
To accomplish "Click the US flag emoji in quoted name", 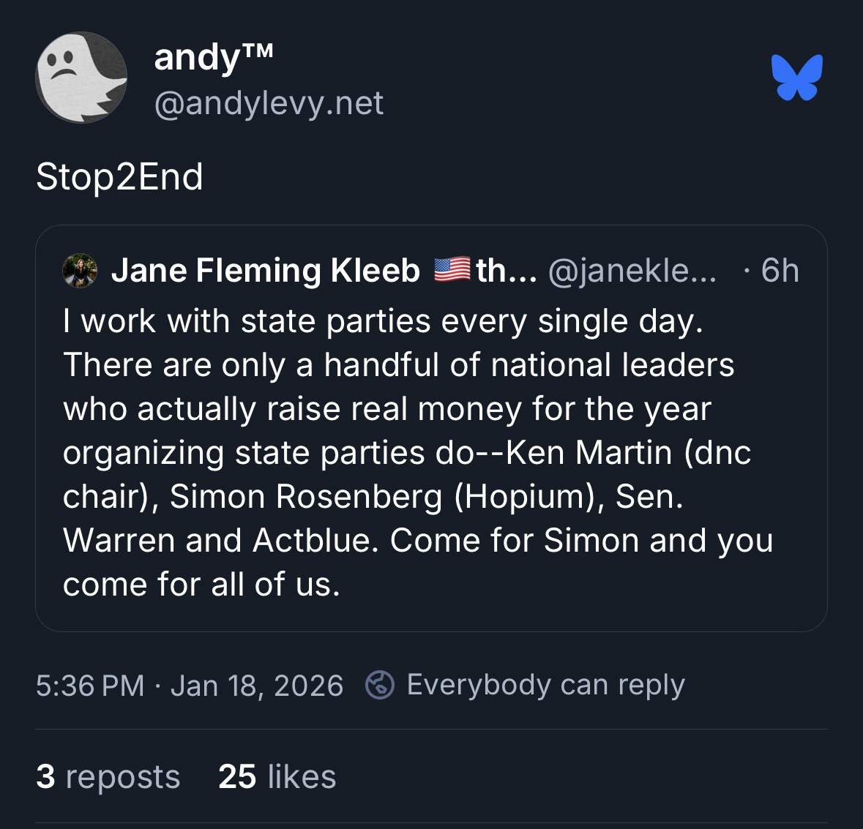I will 452,271.
